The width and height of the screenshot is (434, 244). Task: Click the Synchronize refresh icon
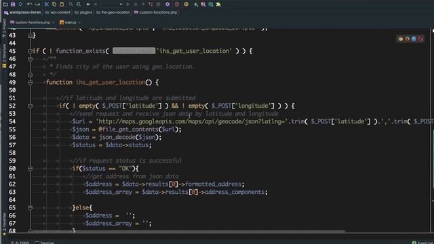click(20, 4)
